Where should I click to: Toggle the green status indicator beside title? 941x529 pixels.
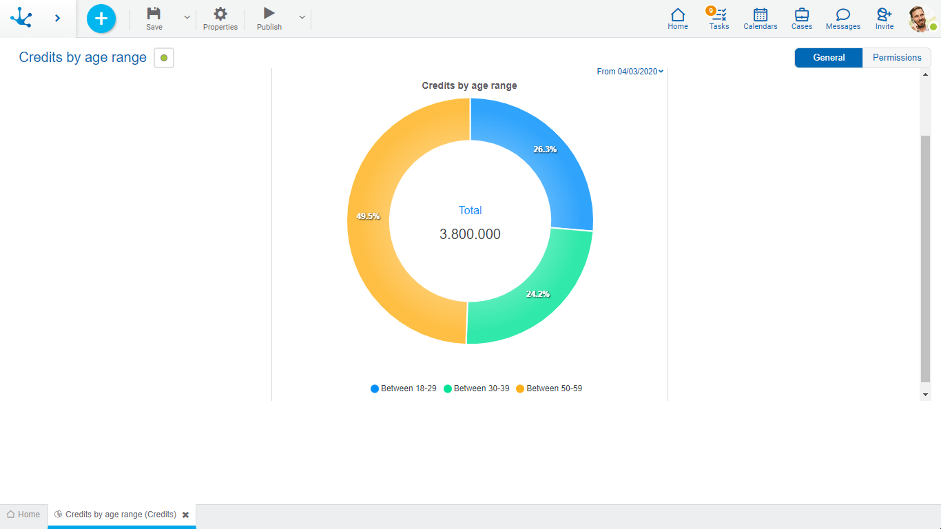pyautogui.click(x=164, y=58)
